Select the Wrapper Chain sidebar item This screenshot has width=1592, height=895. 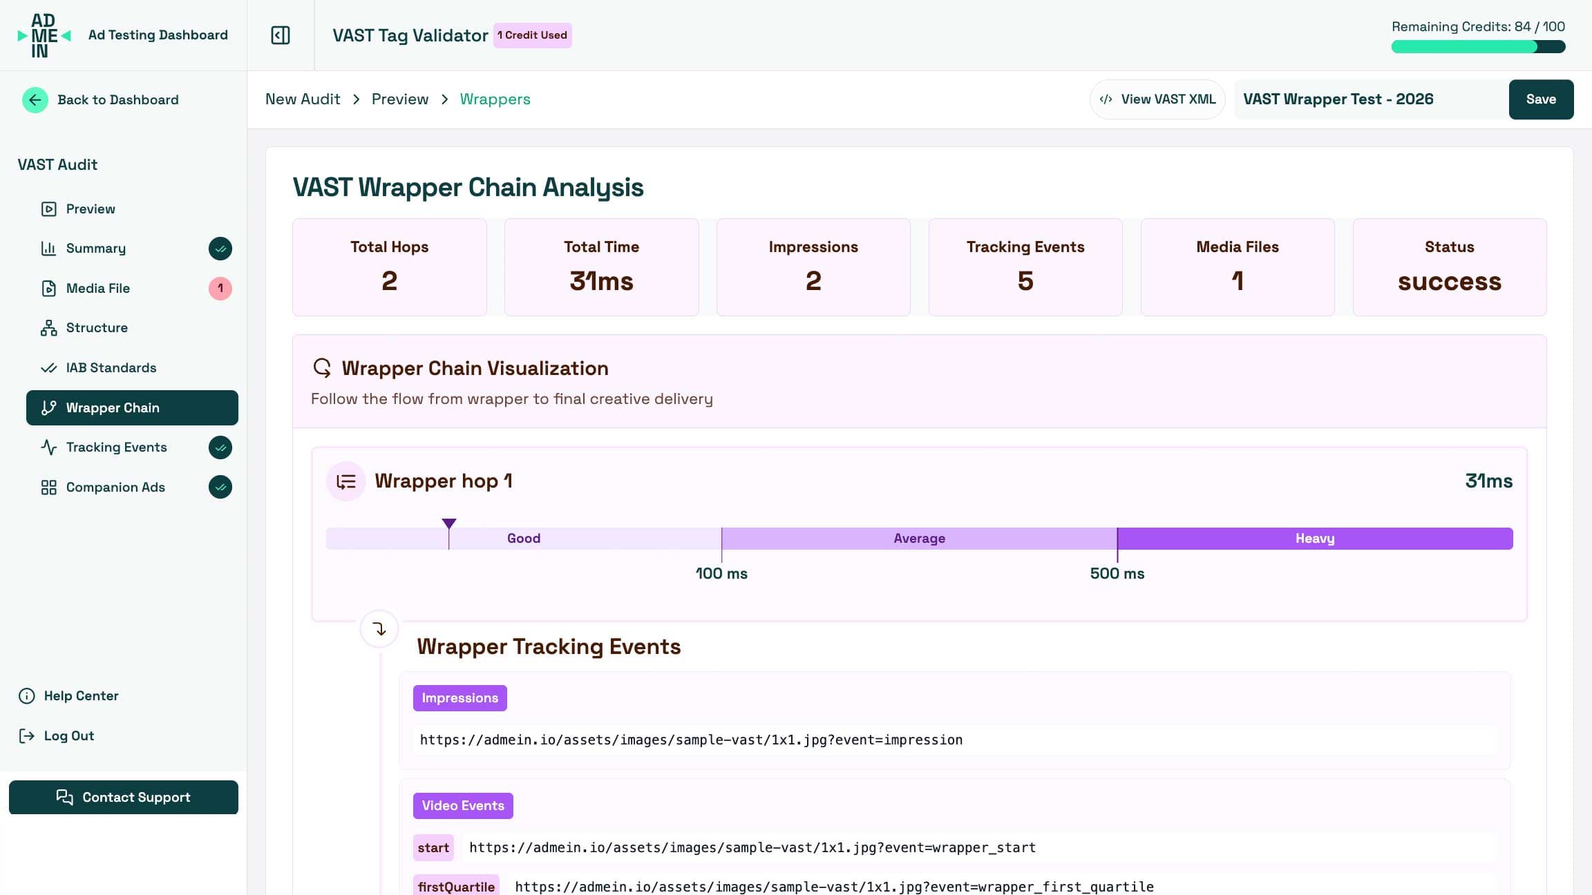tap(132, 407)
